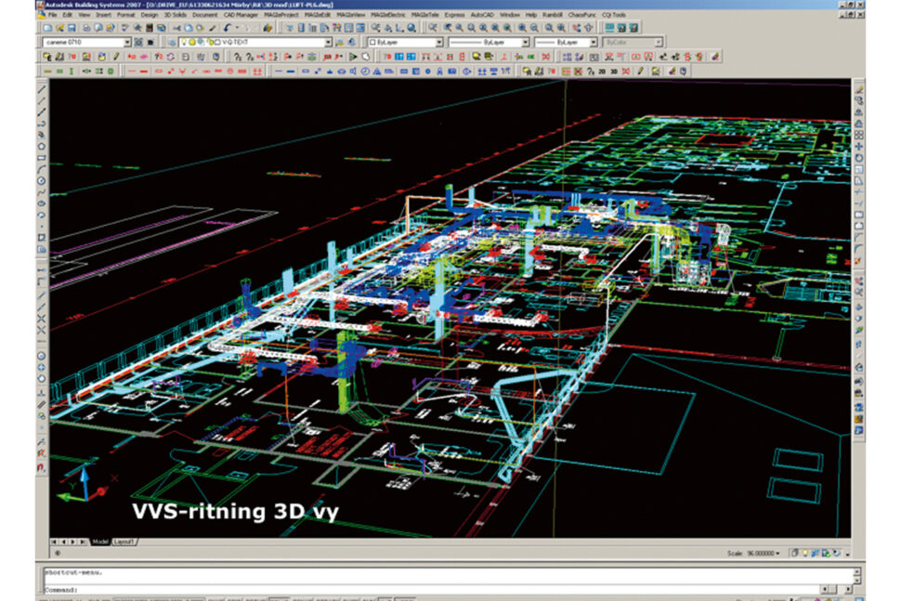Toggle the layer lightbulb on/off icon

183,43
